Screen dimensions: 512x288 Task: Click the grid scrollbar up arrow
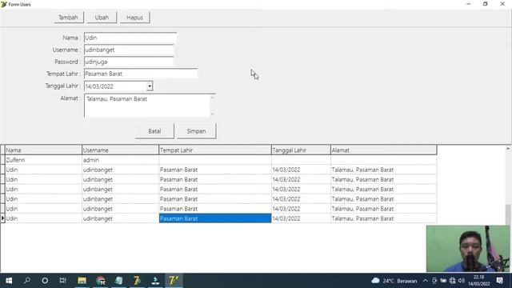pyautogui.click(x=508, y=149)
